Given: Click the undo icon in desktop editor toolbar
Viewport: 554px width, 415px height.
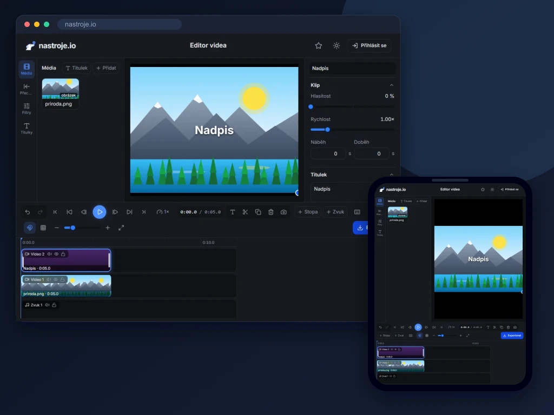Looking at the screenshot, I should point(28,212).
